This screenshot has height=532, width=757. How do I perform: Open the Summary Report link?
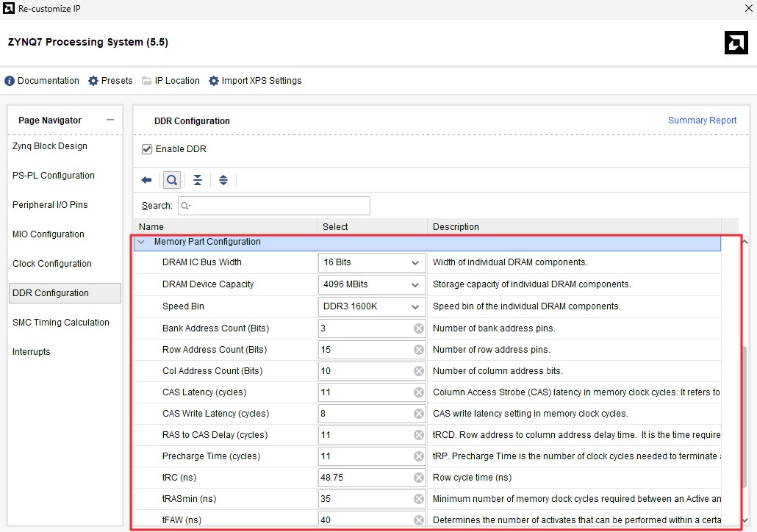pyautogui.click(x=702, y=121)
